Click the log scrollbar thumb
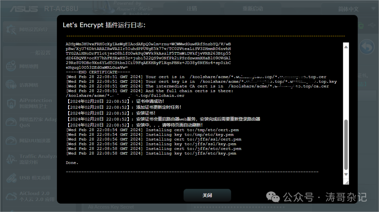 click(346, 144)
